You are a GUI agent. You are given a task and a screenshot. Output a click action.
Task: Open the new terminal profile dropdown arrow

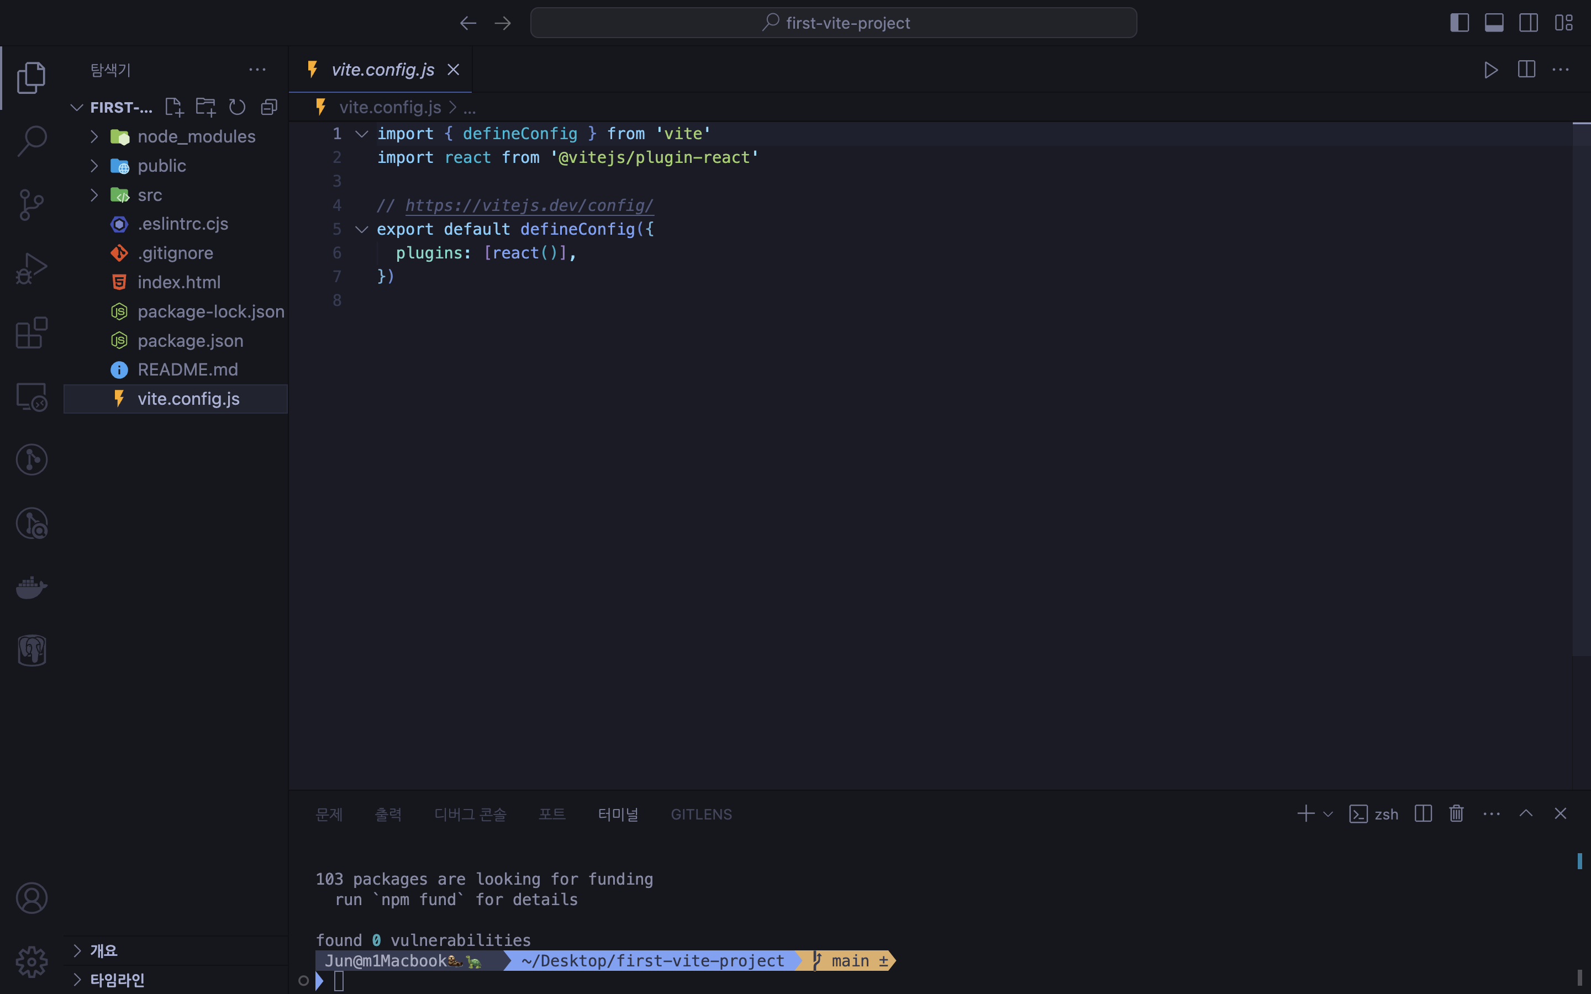point(1328,814)
